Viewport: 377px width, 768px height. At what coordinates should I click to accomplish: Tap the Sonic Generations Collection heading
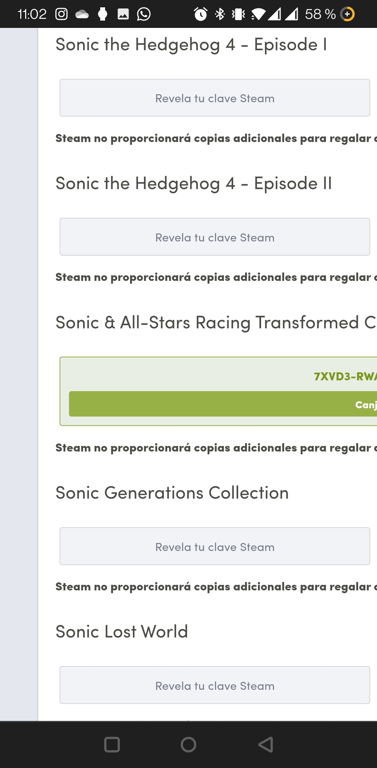(x=172, y=493)
